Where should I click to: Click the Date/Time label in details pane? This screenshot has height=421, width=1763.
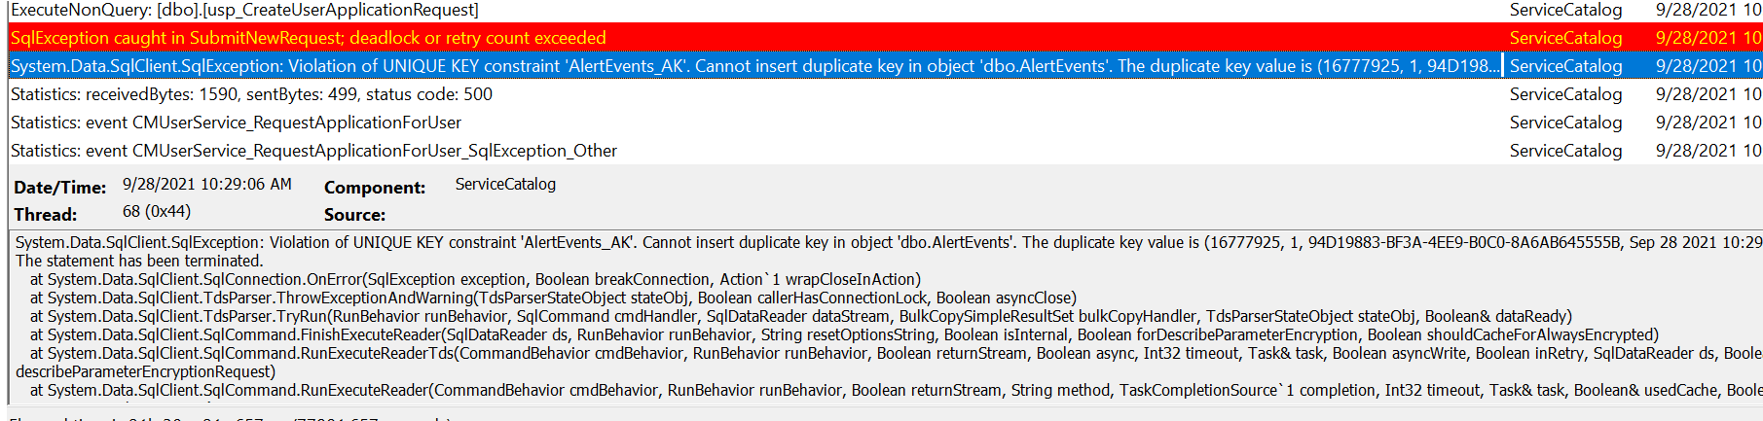[59, 188]
